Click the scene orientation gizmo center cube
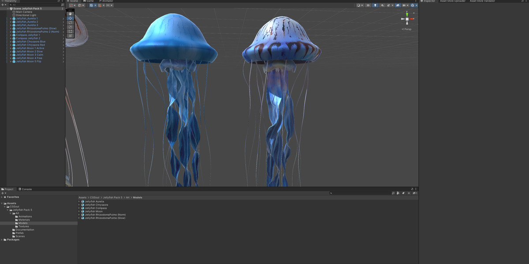 407,19
